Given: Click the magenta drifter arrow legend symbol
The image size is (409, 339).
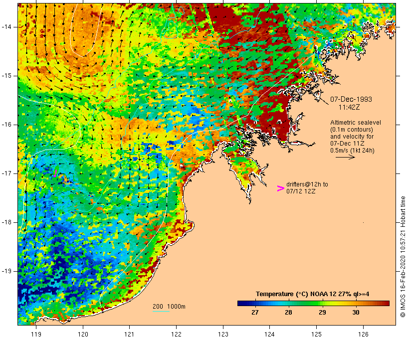Looking at the screenshot, I should 280,188.
